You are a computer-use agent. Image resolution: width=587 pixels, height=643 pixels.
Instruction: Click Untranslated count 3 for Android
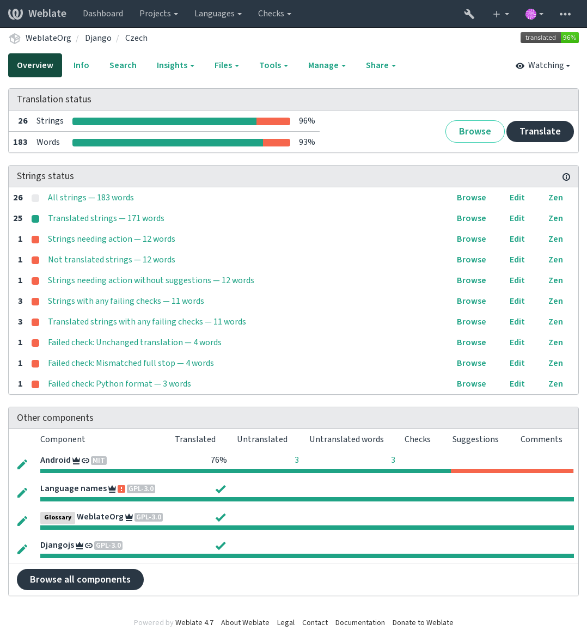[x=297, y=460]
